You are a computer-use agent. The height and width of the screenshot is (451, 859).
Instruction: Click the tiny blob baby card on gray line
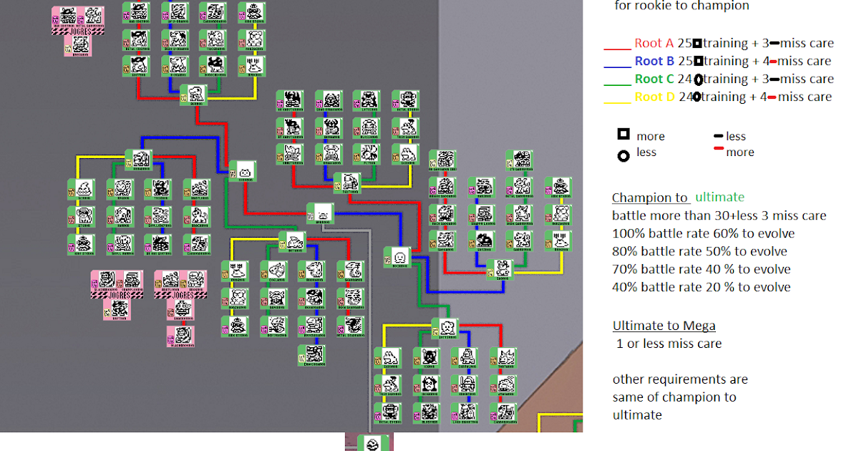(x=321, y=213)
